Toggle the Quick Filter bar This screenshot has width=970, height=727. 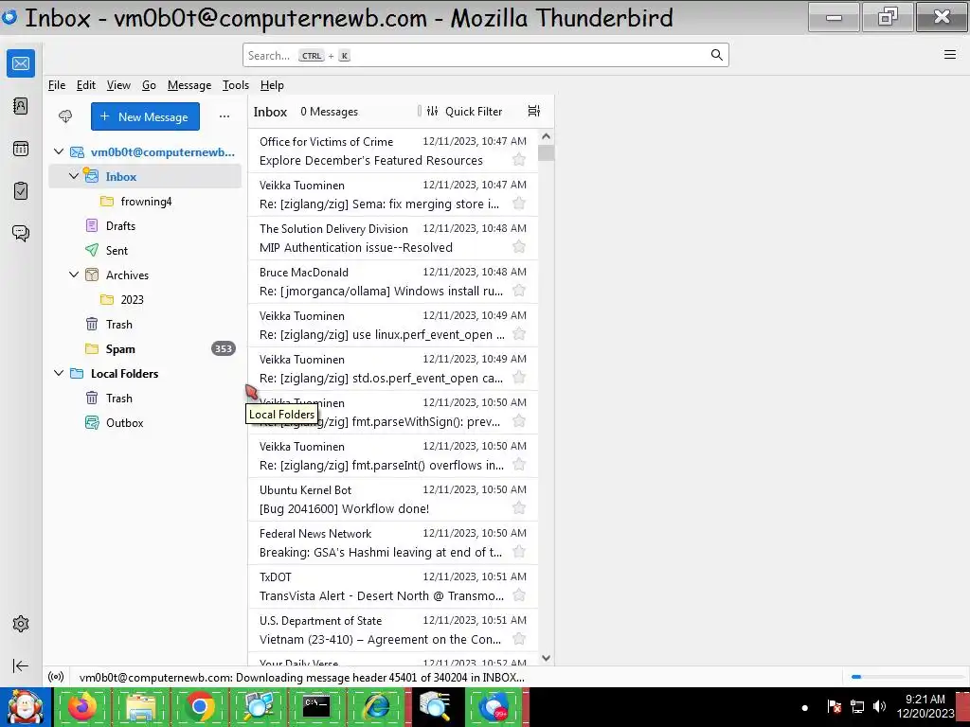464,112
